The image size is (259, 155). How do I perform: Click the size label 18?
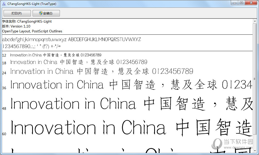pos(4,63)
